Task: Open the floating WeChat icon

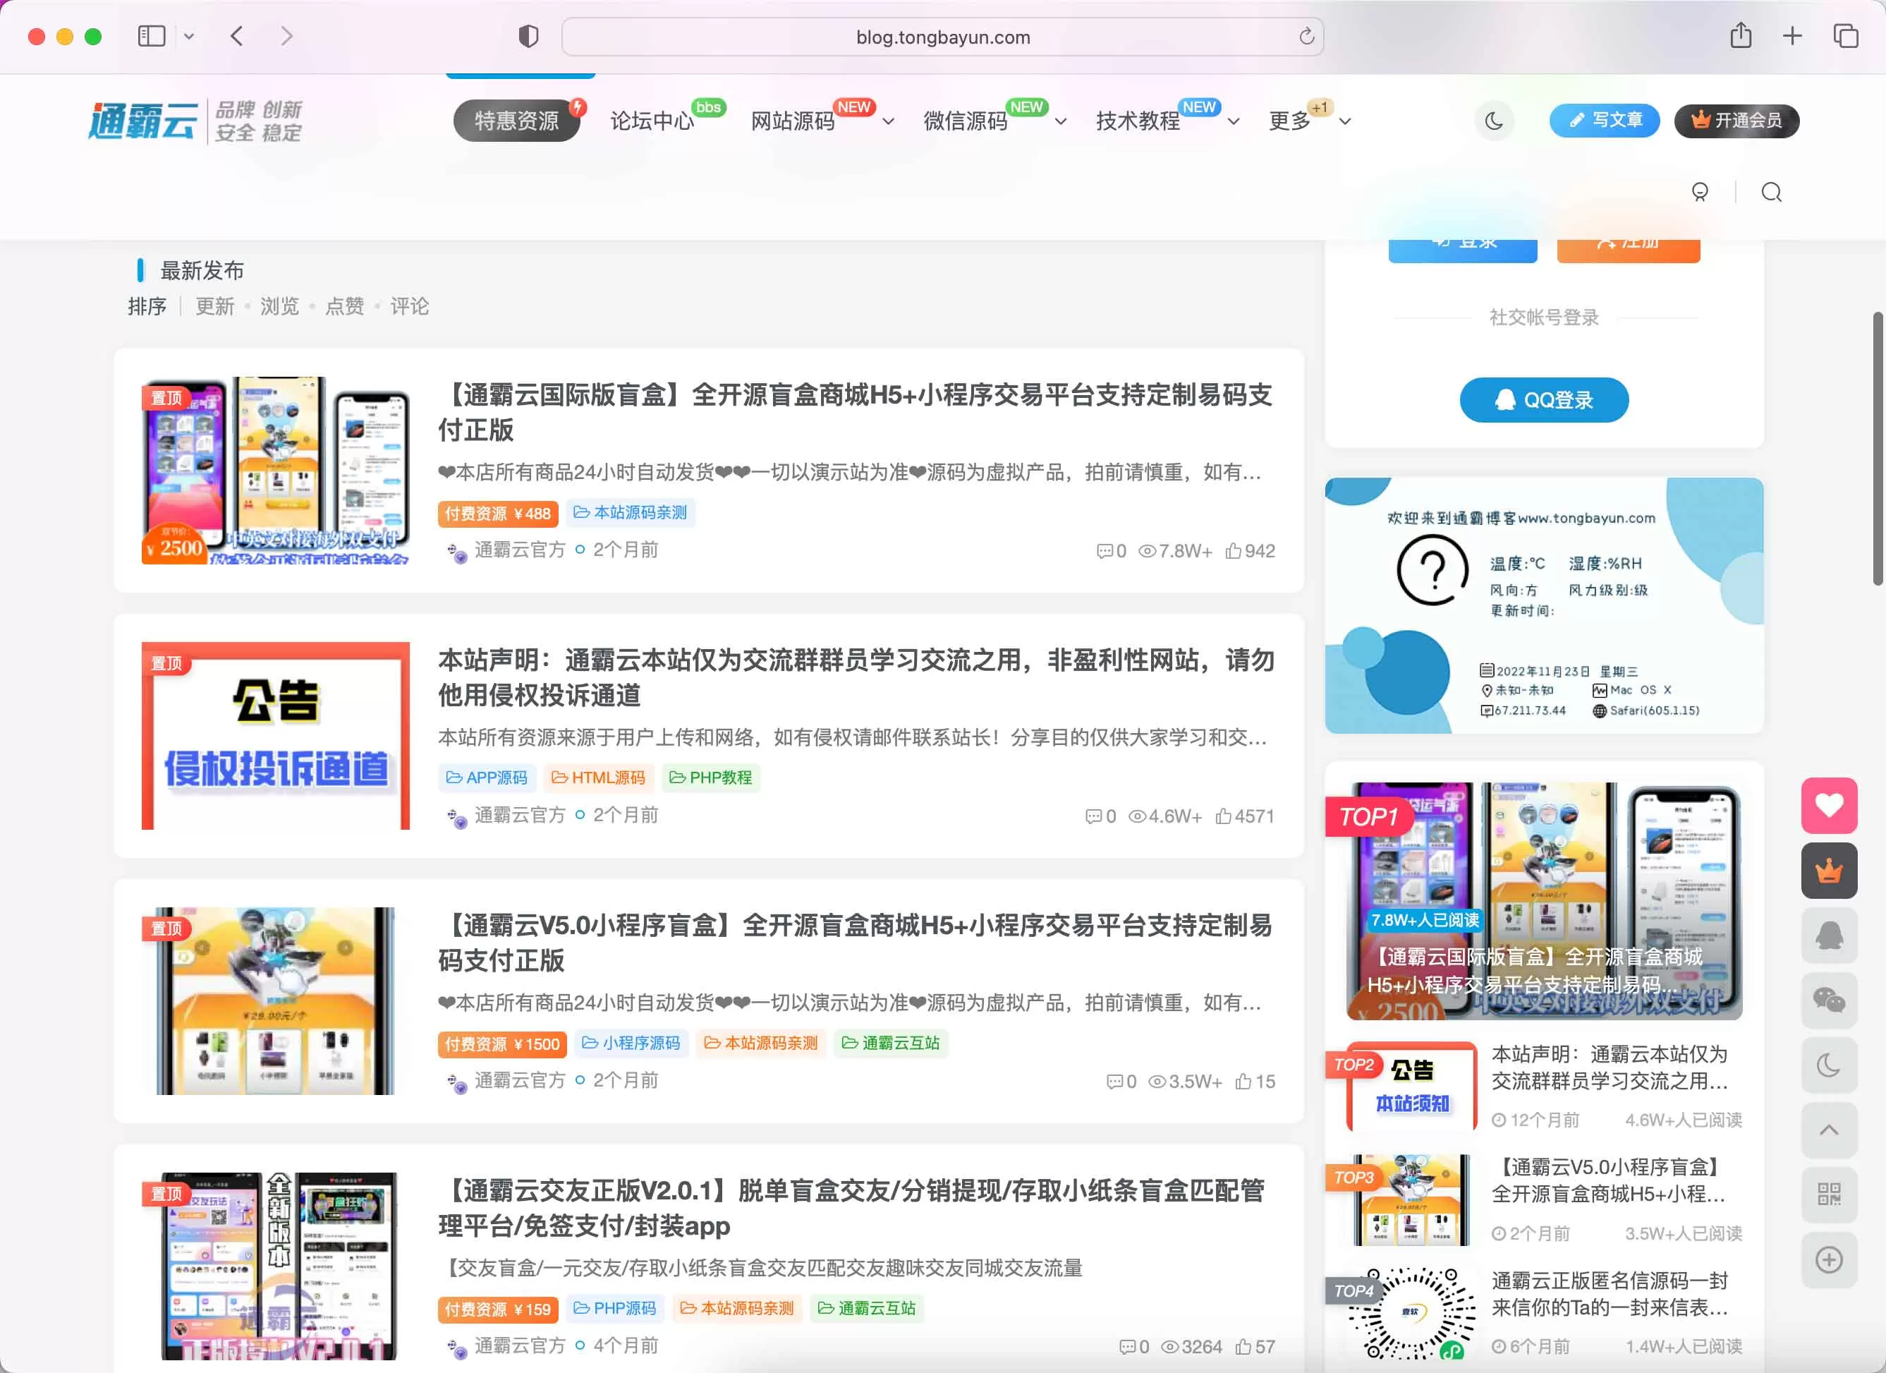Action: 1829,1000
